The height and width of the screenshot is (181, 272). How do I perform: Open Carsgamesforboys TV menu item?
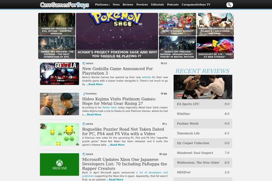(x=196, y=5)
